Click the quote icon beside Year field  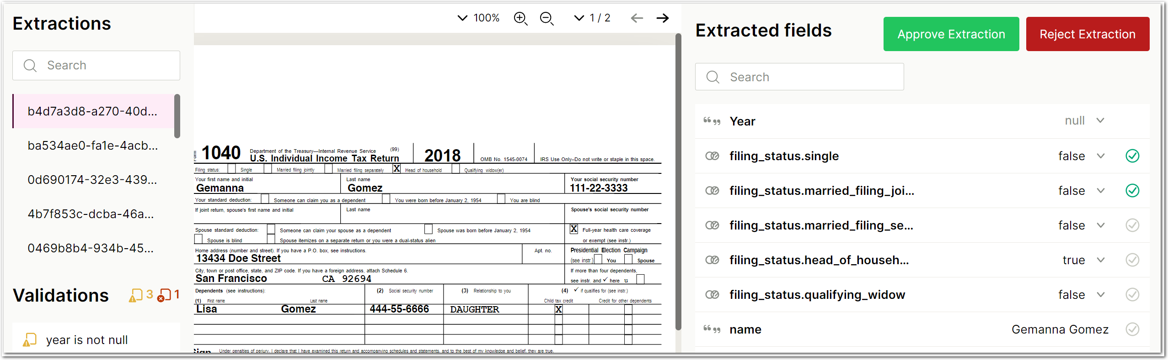[x=712, y=121]
